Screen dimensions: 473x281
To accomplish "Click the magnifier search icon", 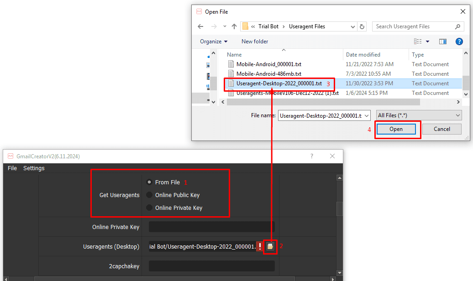I will (x=457, y=26).
